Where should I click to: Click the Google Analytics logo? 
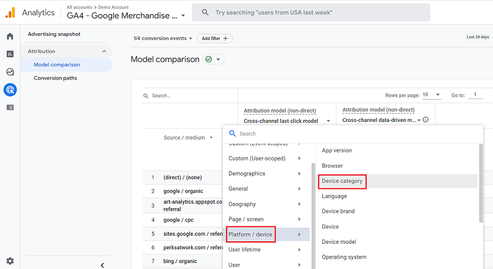(x=10, y=12)
